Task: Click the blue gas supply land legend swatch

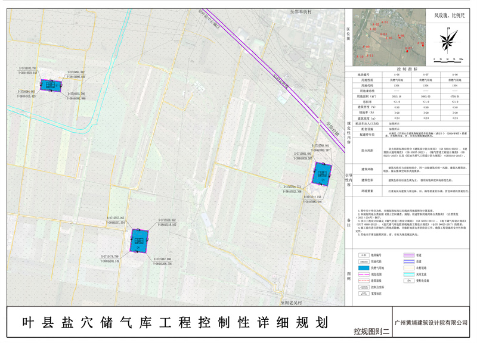Action: point(363,269)
